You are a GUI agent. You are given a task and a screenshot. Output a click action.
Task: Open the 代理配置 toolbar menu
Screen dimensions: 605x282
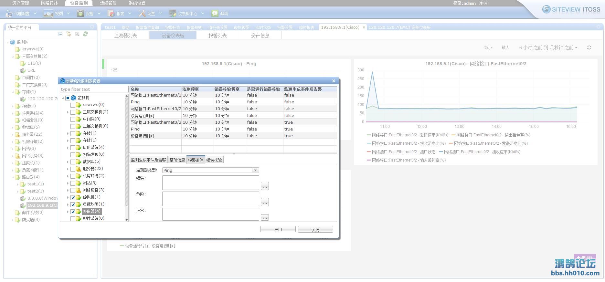21,14
